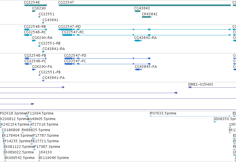Select EST AT11094.5prime
Viewport: 236px width, 162px height.
coord(39,113)
